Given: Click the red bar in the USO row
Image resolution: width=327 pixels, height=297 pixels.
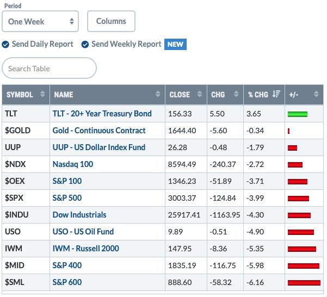Looking at the screenshot, I should (301, 232).
